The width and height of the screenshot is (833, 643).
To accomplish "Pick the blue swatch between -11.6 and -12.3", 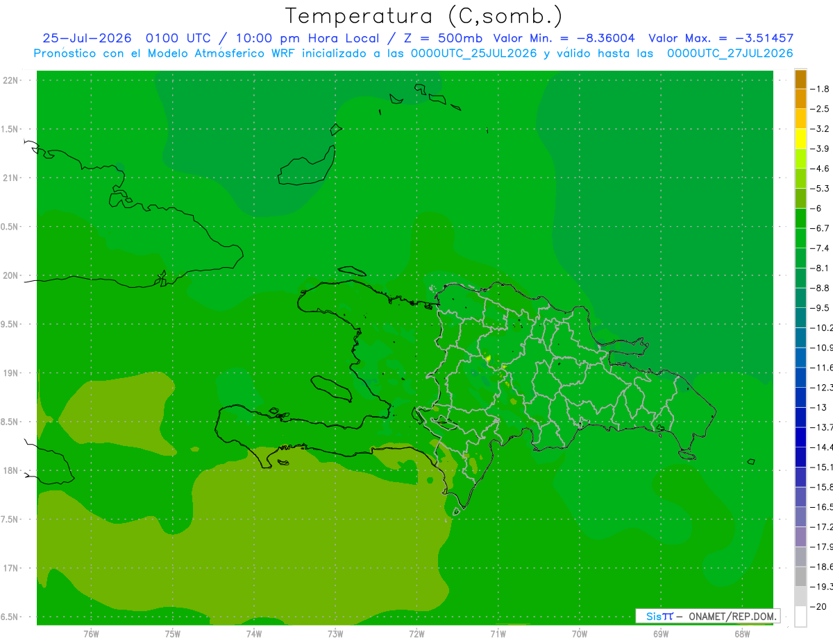I will [x=800, y=377].
